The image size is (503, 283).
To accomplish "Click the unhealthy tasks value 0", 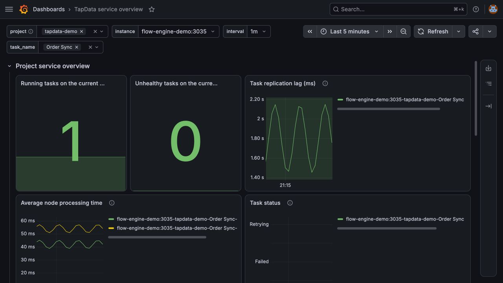I will [x=185, y=141].
